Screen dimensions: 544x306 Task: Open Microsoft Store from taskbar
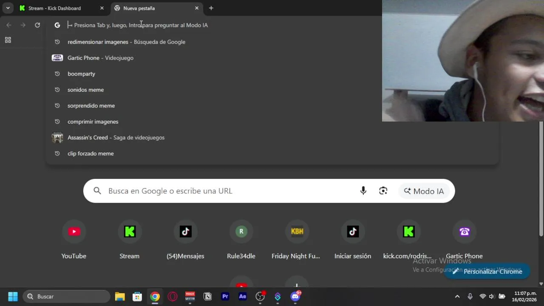137,296
